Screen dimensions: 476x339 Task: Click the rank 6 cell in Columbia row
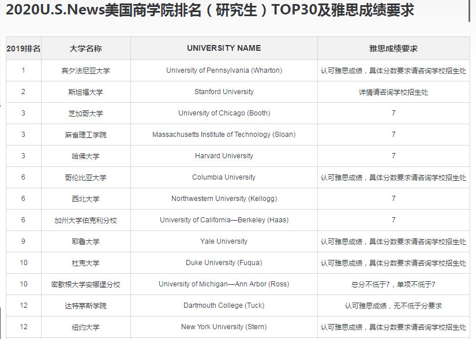point(24,177)
